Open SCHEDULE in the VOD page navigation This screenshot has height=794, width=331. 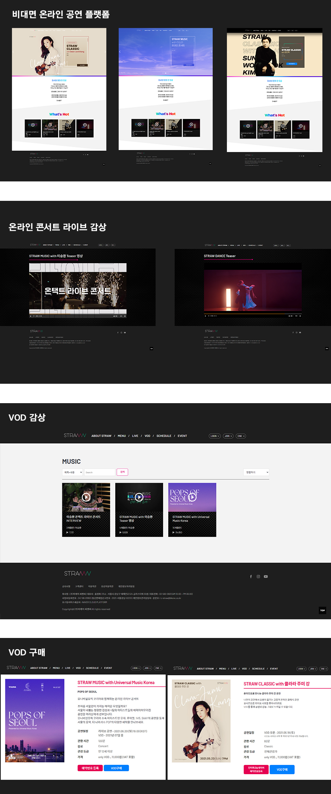point(164,436)
